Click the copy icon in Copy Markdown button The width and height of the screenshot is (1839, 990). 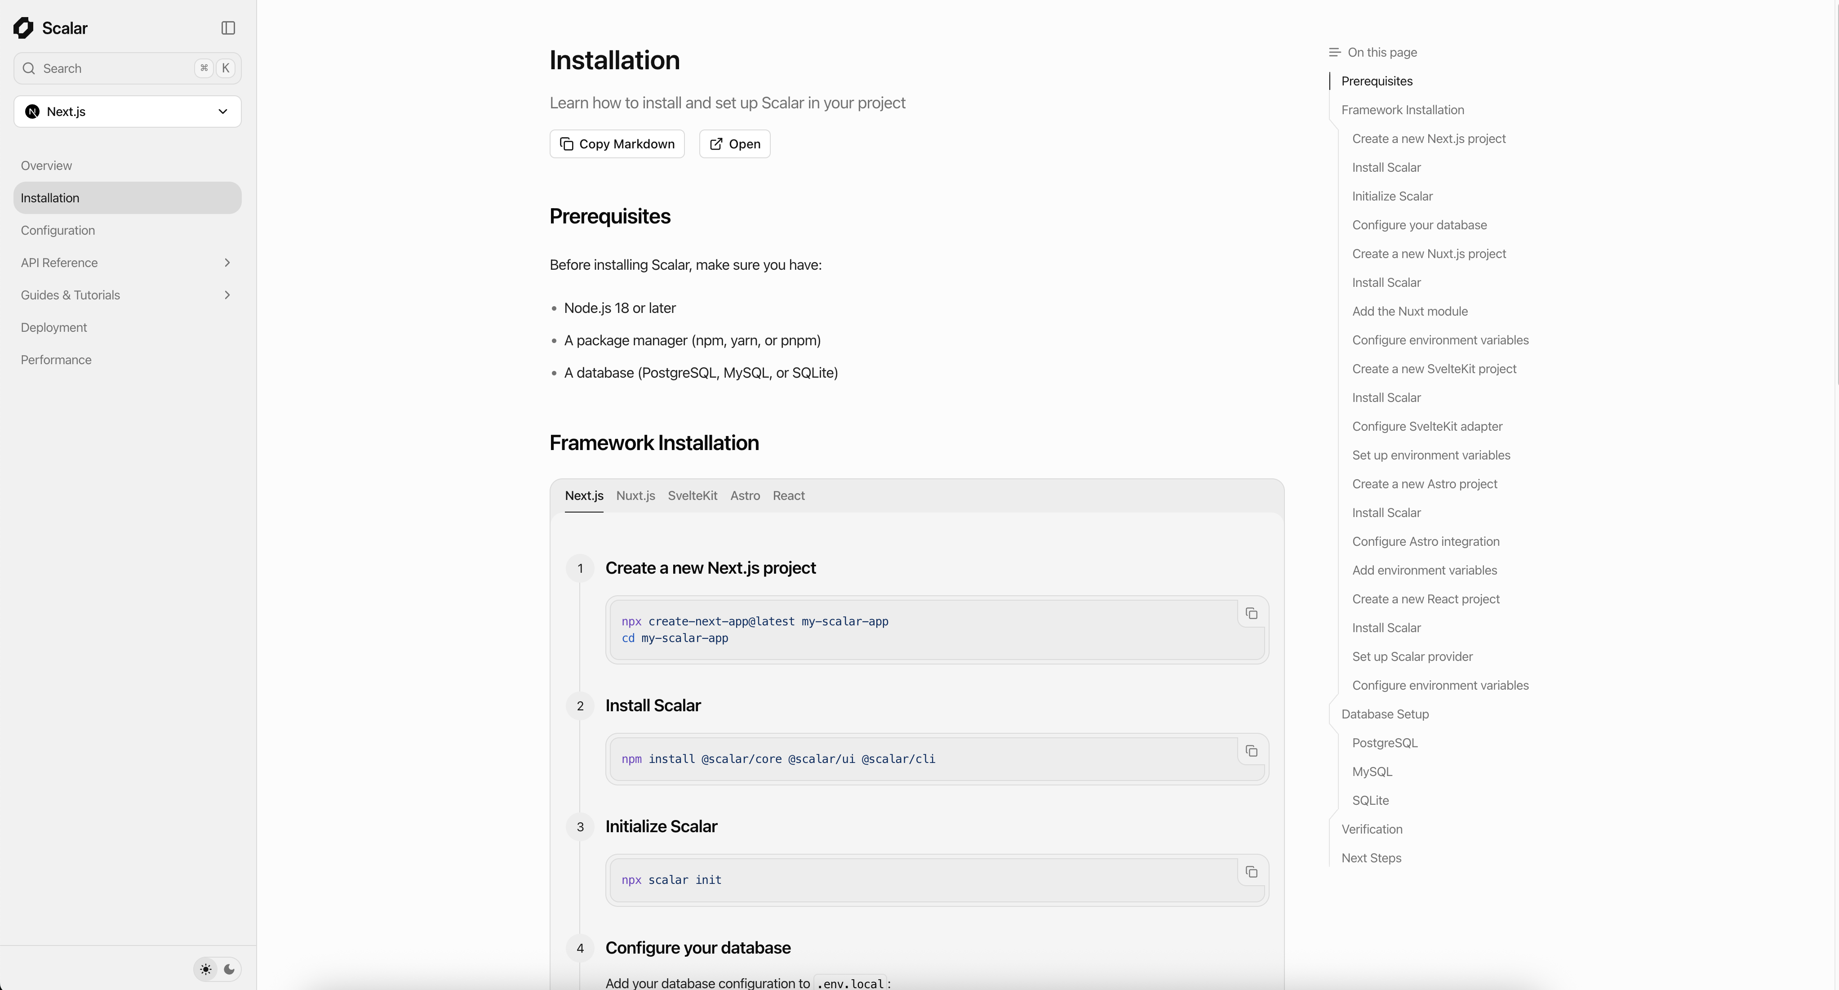pos(567,144)
